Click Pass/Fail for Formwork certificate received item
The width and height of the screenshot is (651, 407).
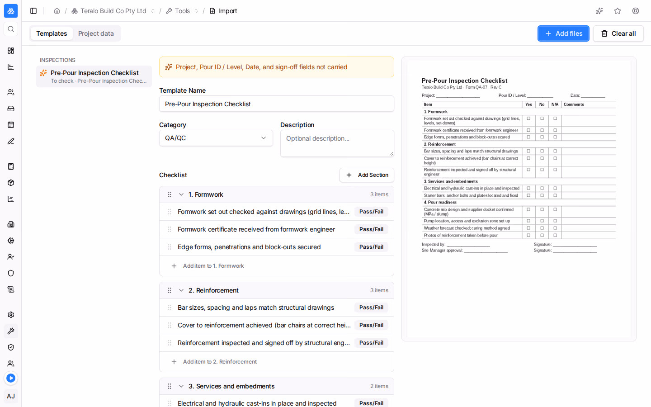click(371, 229)
